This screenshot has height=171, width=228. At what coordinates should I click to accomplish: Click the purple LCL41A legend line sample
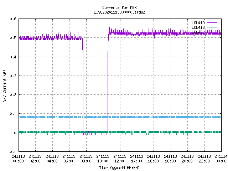coord(212,23)
